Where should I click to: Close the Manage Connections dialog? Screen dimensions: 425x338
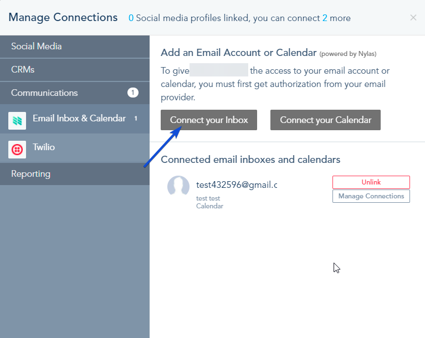(413, 18)
